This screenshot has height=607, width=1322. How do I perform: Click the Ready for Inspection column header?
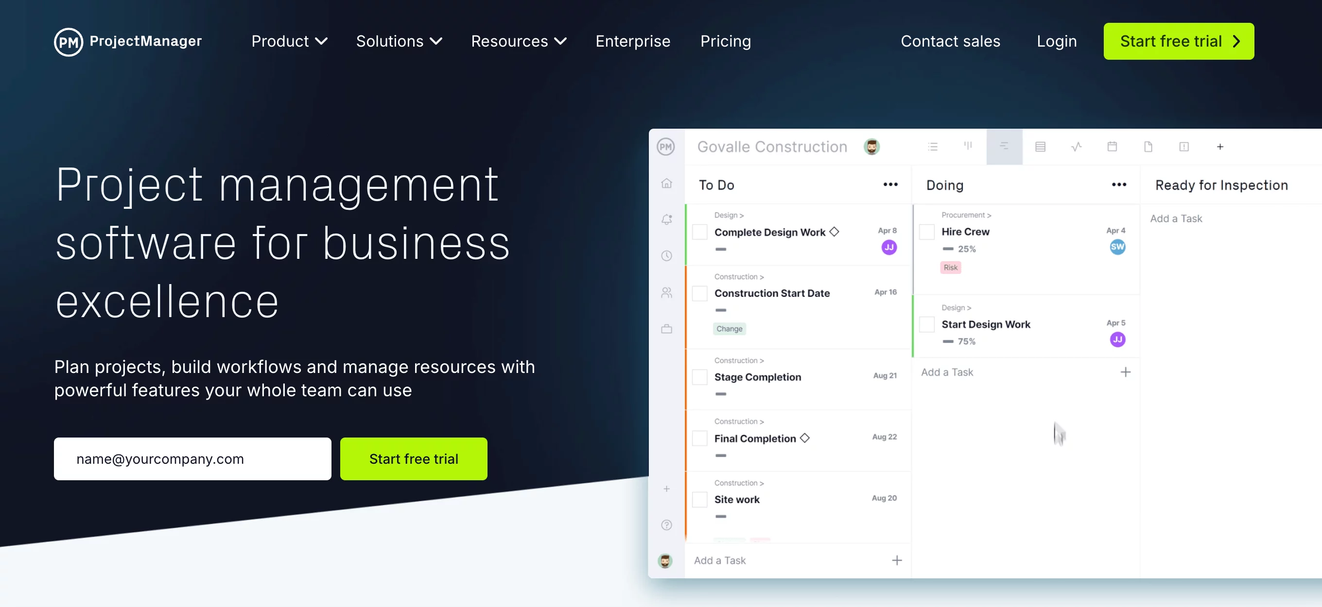click(x=1221, y=185)
